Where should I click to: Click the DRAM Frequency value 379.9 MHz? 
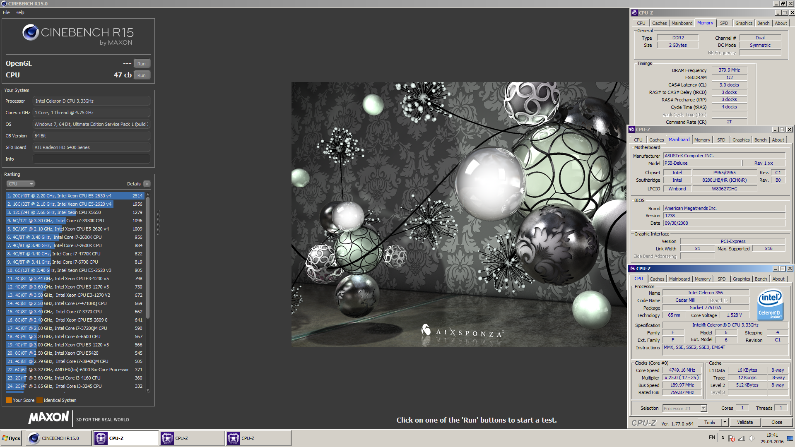pyautogui.click(x=729, y=70)
